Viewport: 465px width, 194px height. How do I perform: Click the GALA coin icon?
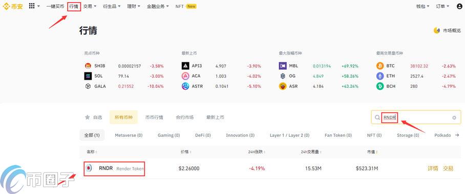point(88,86)
